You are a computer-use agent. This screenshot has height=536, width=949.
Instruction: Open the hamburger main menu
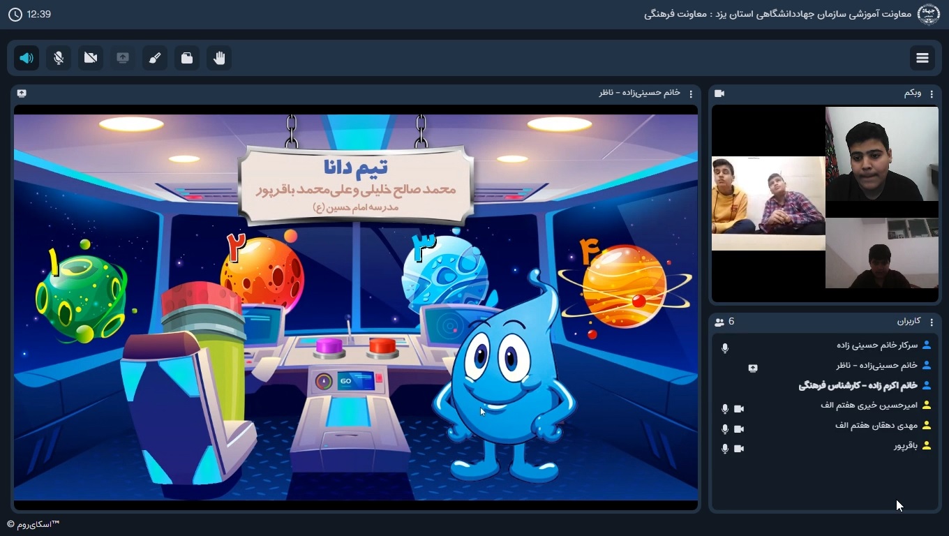coord(922,58)
